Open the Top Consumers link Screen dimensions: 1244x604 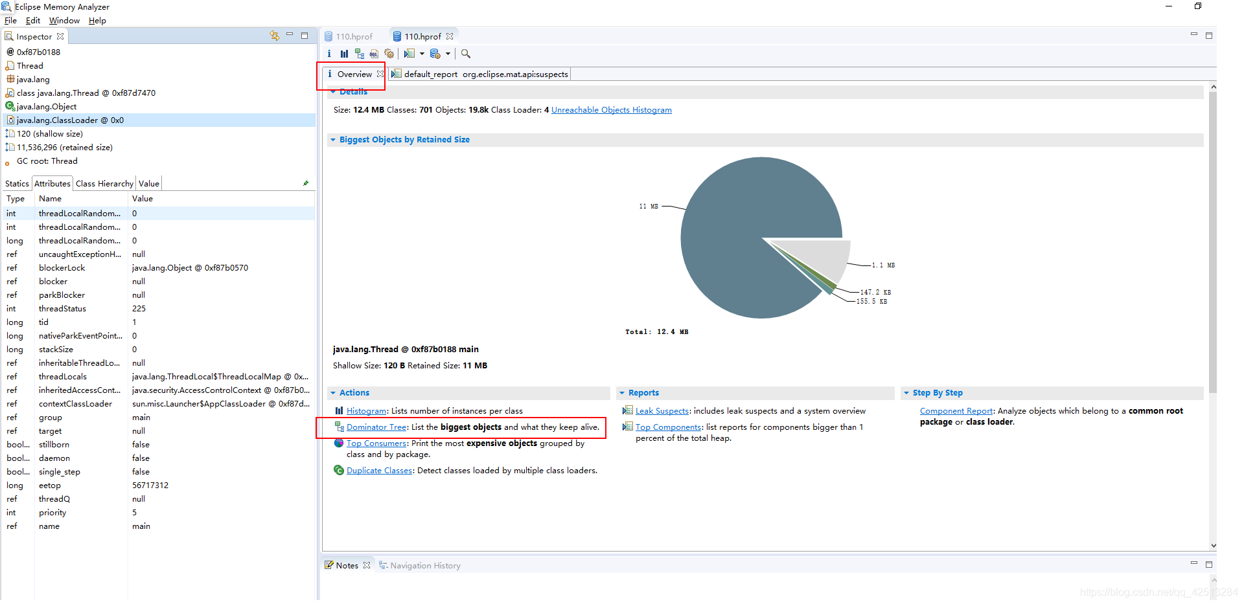point(376,443)
